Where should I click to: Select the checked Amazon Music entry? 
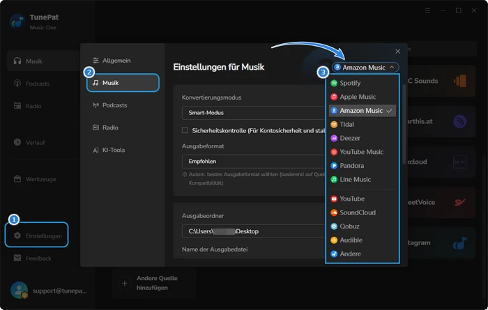(x=363, y=111)
